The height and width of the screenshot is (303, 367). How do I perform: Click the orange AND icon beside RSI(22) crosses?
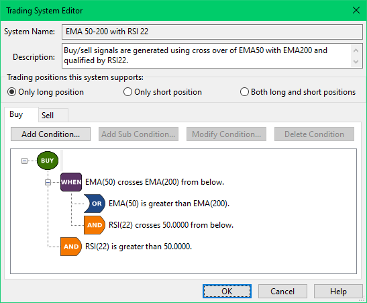pos(95,225)
